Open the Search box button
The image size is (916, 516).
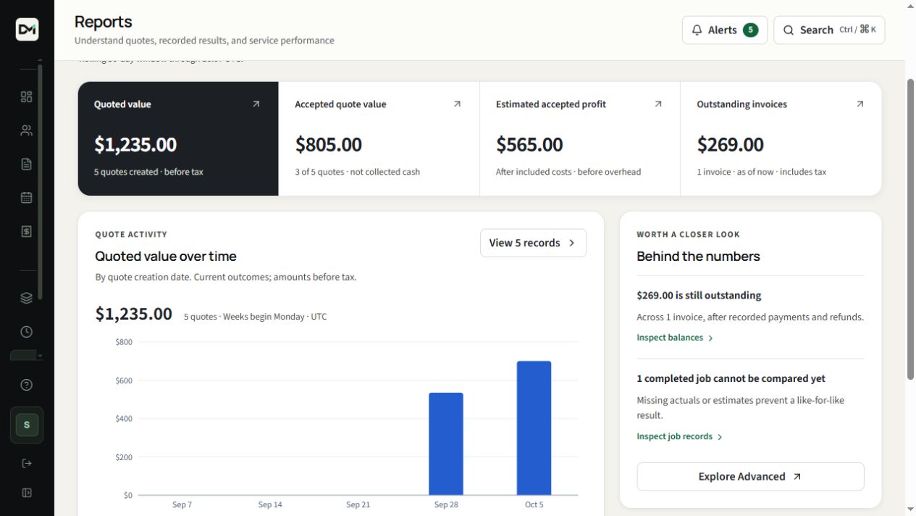(829, 30)
